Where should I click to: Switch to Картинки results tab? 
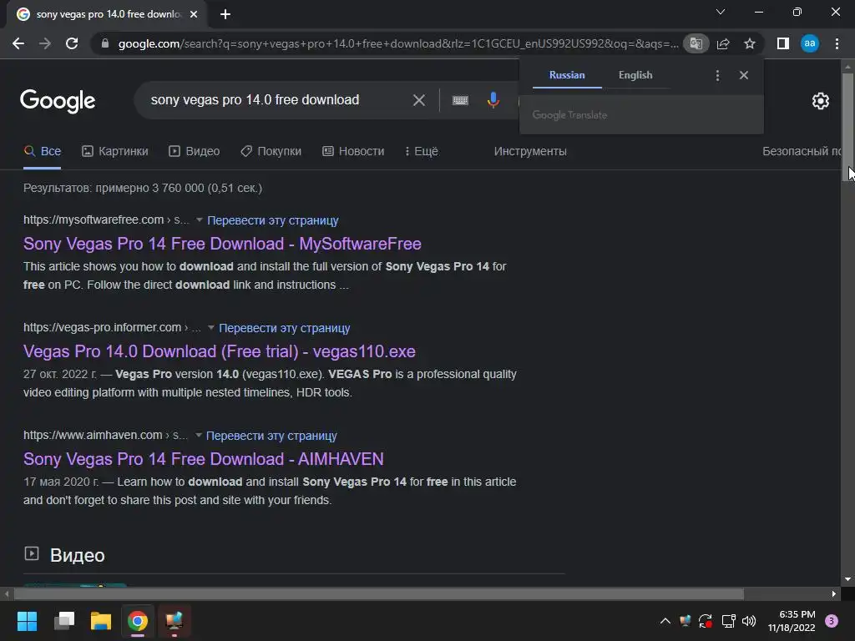click(x=115, y=151)
